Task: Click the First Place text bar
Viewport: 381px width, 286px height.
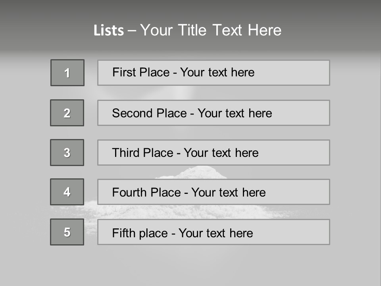Action: point(214,73)
